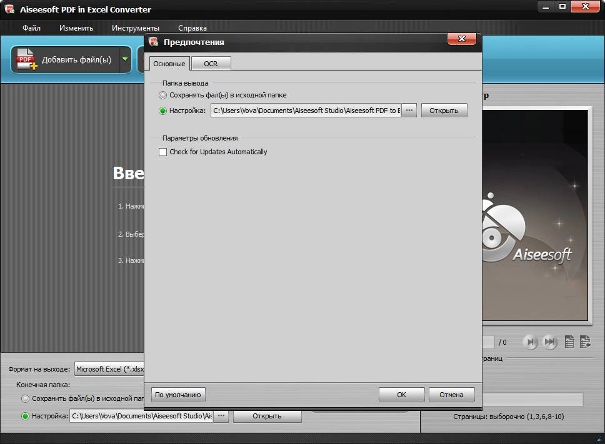This screenshot has width=605, height=444.
Task: Go to next page in preview panel
Action: (531, 342)
